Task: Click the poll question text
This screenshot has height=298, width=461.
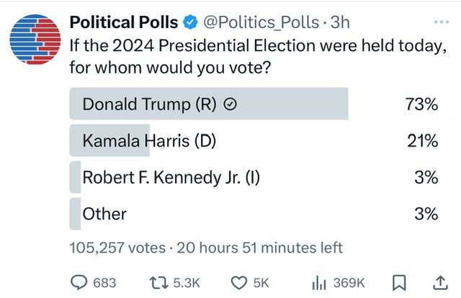Action: tap(258, 56)
